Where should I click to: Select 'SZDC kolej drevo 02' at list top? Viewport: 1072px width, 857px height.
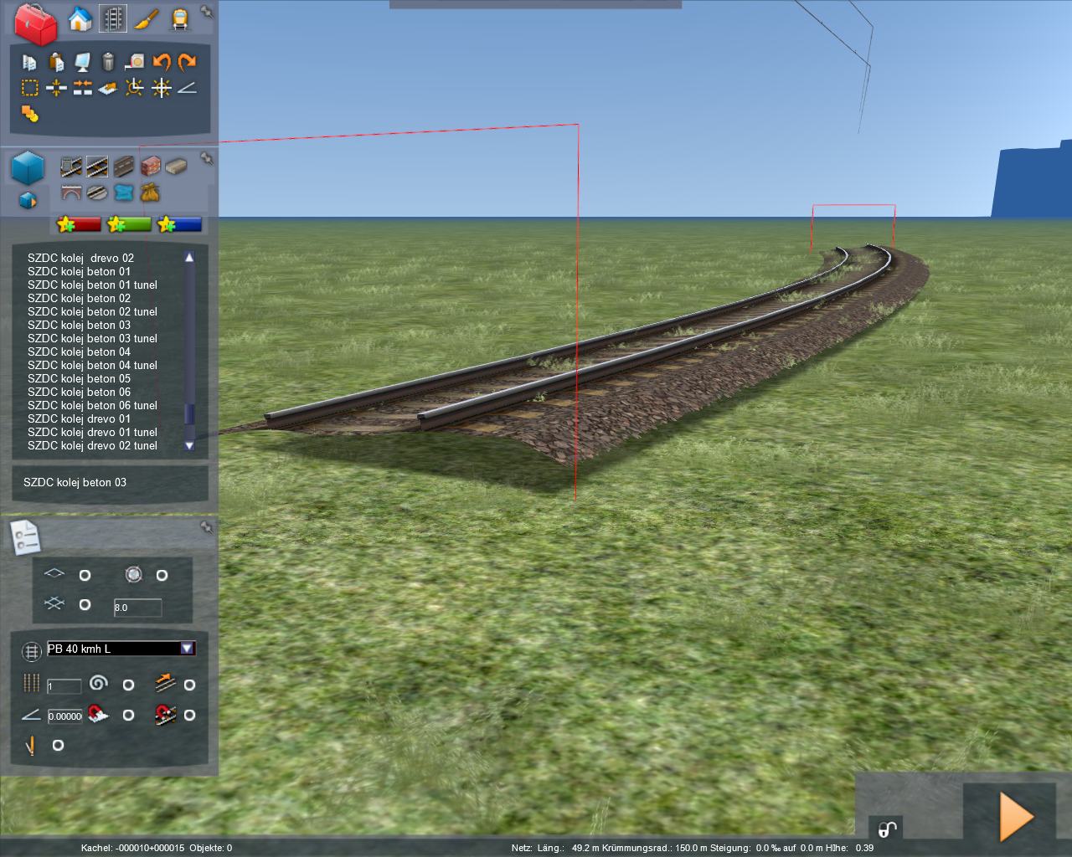(x=80, y=258)
